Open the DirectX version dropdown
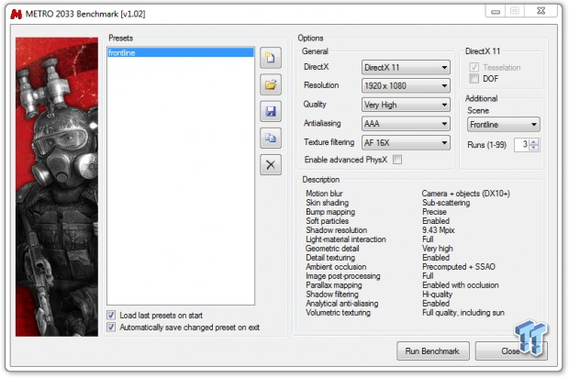The height and width of the screenshot is (378, 569). click(406, 68)
